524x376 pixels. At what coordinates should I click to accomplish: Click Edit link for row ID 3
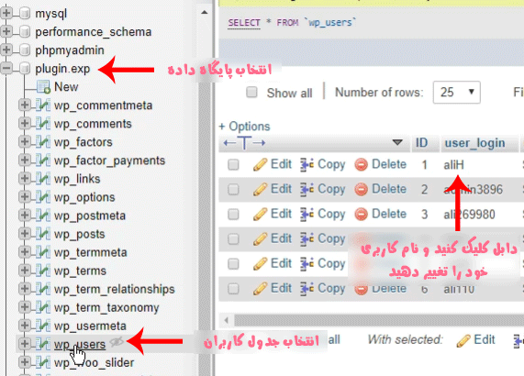(x=281, y=214)
